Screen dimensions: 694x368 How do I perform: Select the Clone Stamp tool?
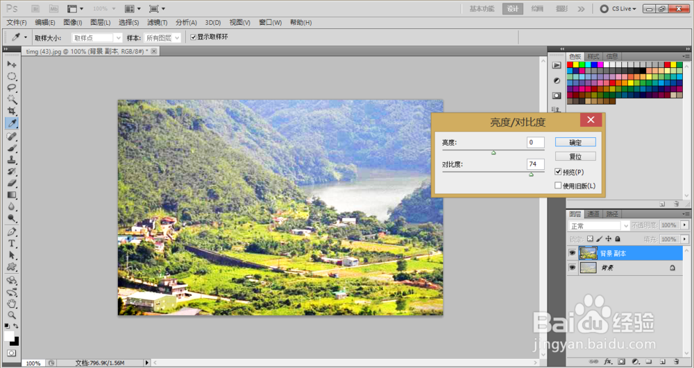click(x=12, y=160)
